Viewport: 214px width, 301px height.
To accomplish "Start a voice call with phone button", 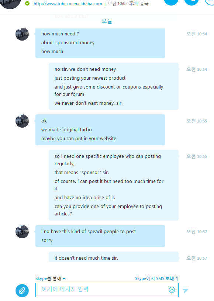I will [191, 2].
